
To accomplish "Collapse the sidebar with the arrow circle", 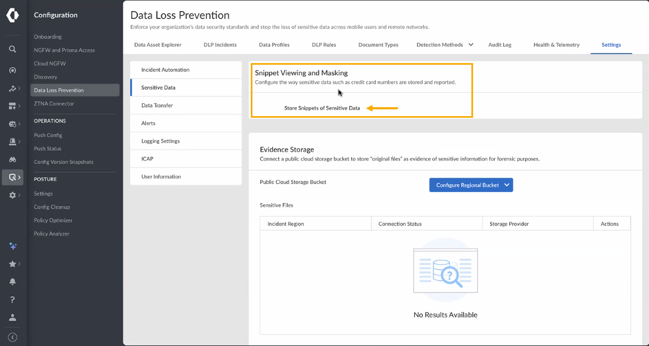I will pos(12,337).
